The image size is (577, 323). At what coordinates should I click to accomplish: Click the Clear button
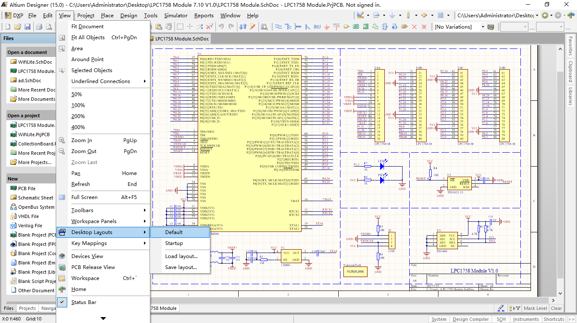[x=556, y=308]
